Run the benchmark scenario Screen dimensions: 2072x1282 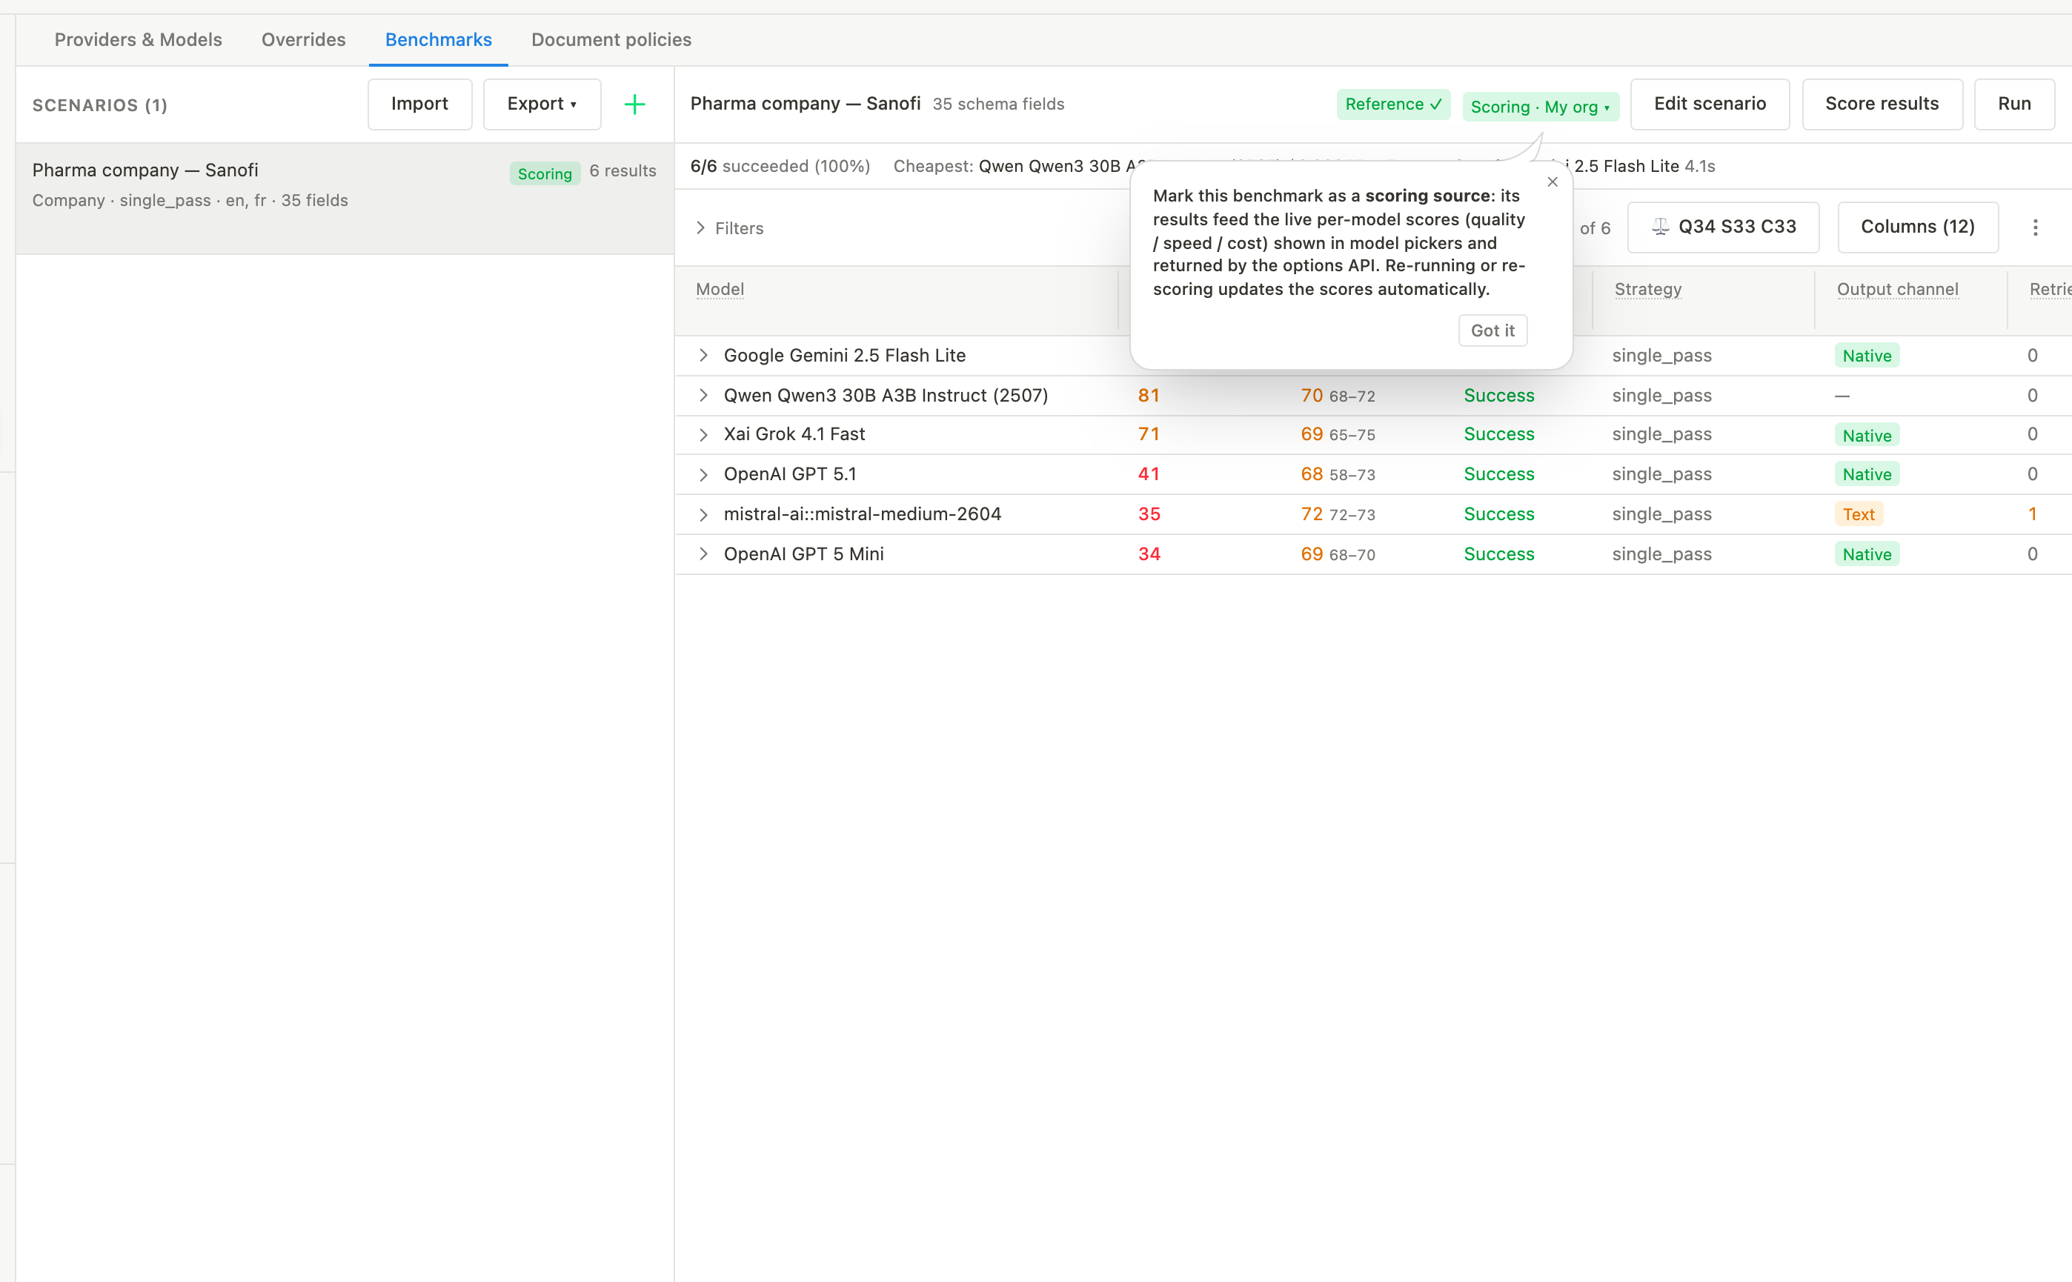[2014, 104]
